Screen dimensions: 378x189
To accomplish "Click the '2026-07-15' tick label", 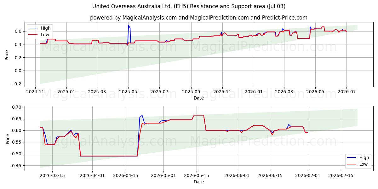I will [x=341, y=176].
